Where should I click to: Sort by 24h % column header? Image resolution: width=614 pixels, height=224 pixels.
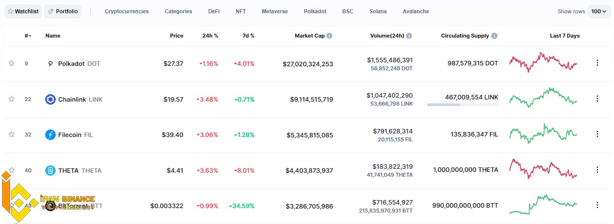210,36
